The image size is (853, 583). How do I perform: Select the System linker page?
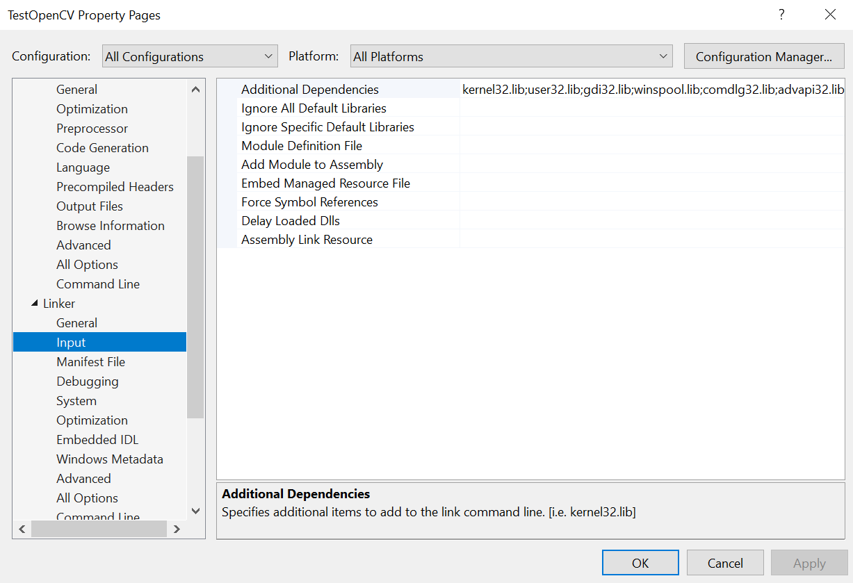point(76,400)
